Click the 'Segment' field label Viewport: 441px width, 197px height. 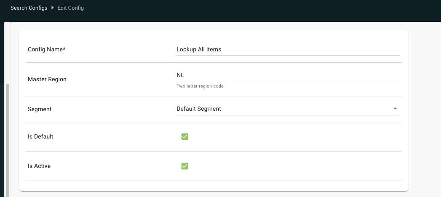[40, 109]
